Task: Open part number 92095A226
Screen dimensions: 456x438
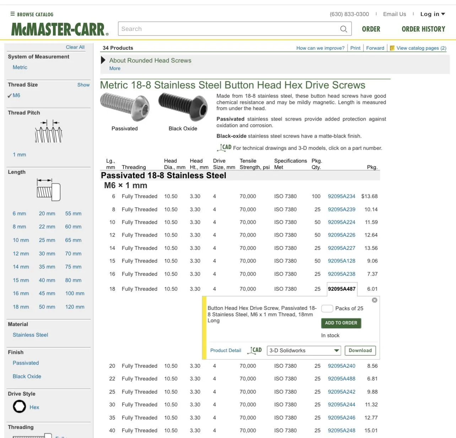Action: pos(342,235)
